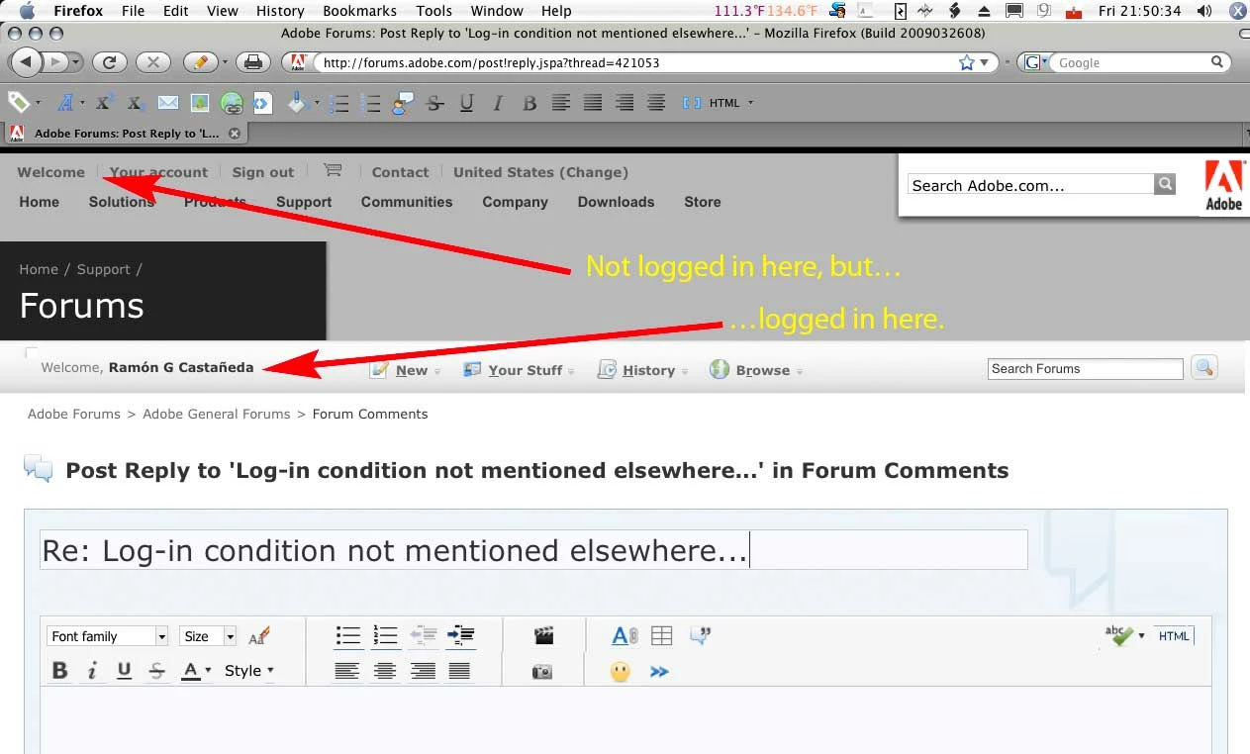Click the Your account link

point(158,172)
